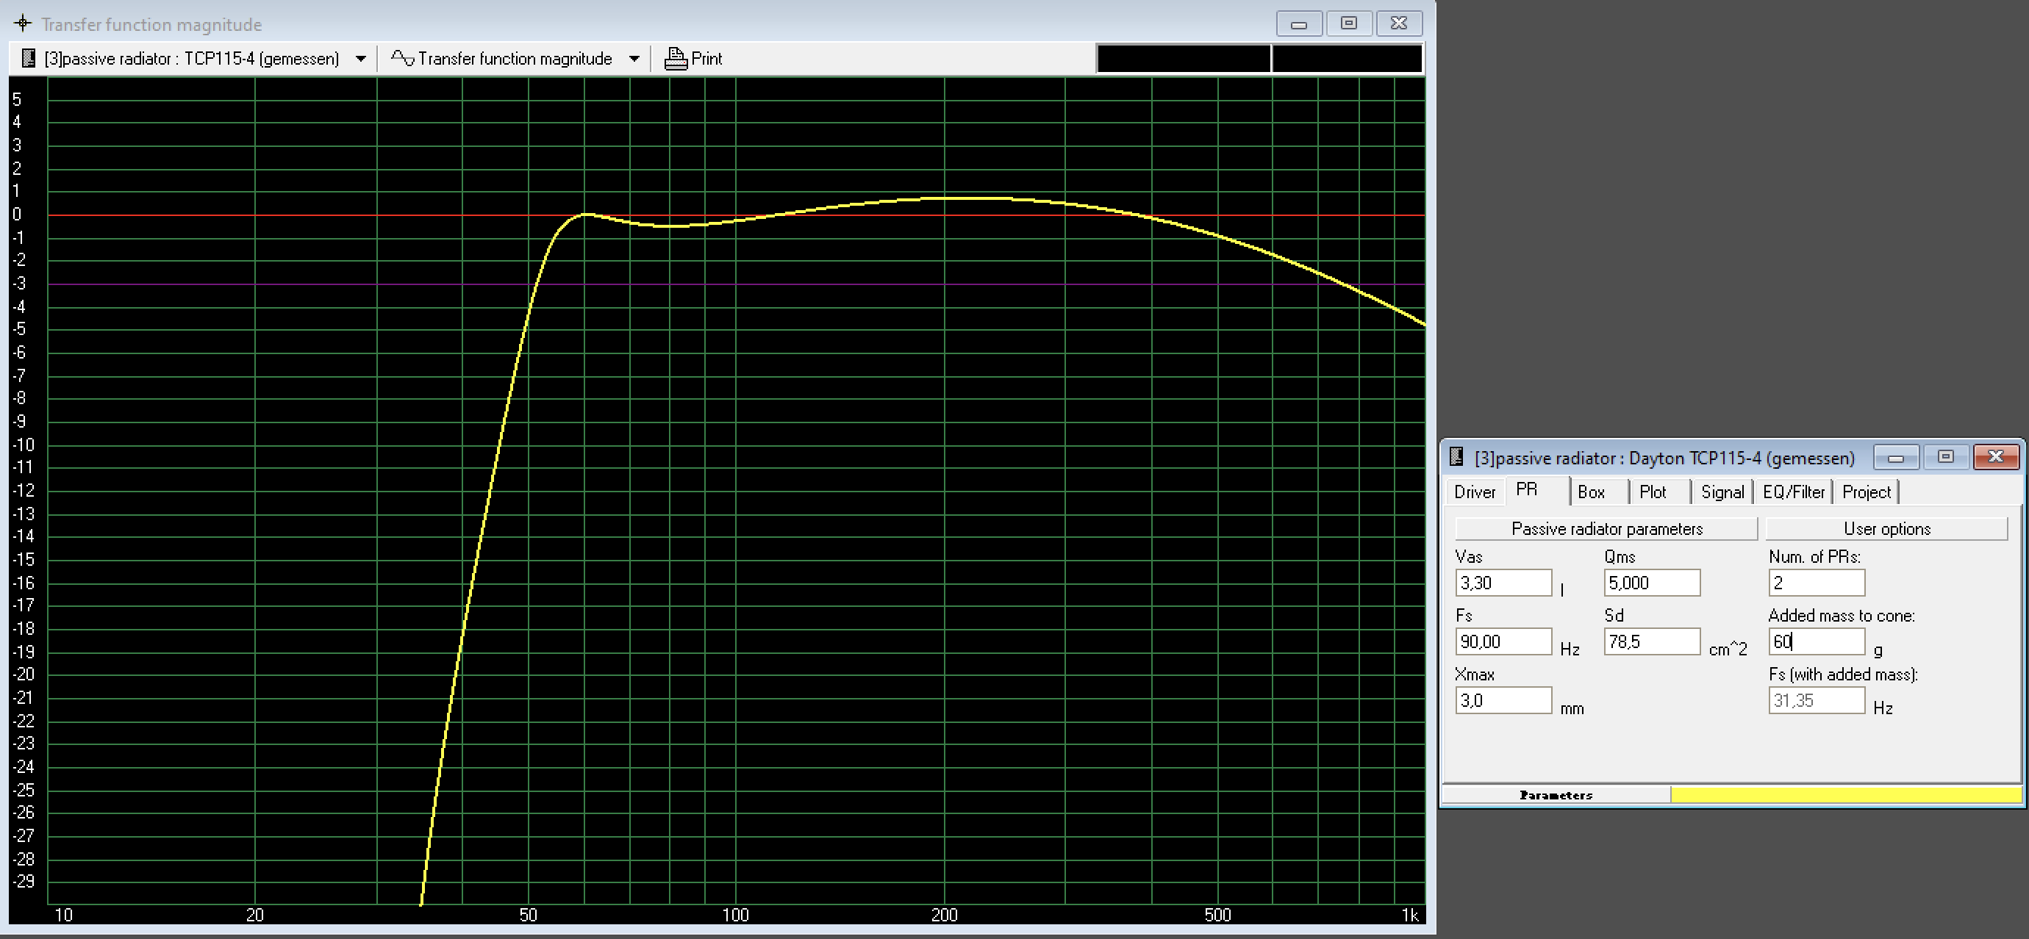Click the Passive radiator parameters header button
The height and width of the screenshot is (939, 2029).
(x=1606, y=529)
